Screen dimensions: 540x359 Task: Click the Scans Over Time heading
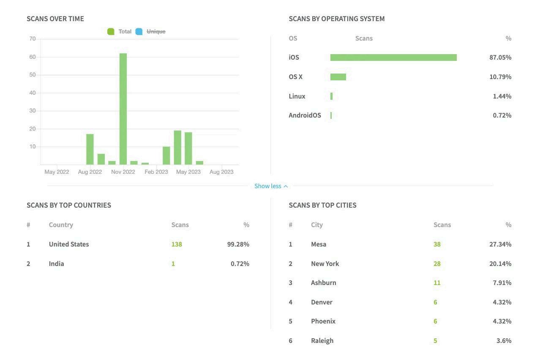pos(55,19)
